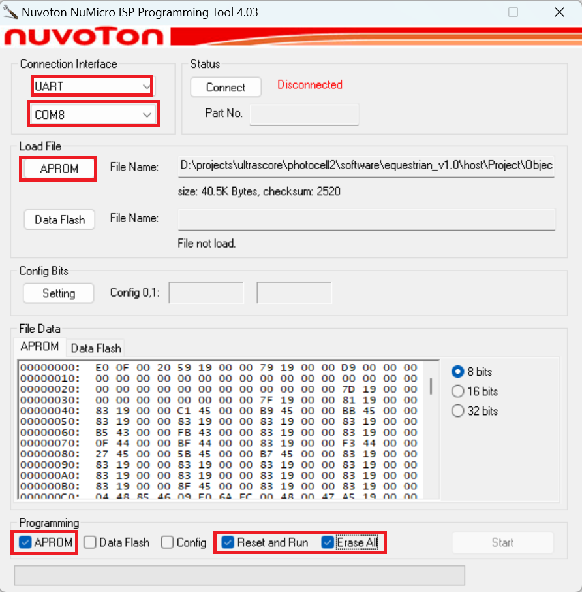582x592 pixels.
Task: Close the ISP Programming Tool window
Action: coord(559,12)
